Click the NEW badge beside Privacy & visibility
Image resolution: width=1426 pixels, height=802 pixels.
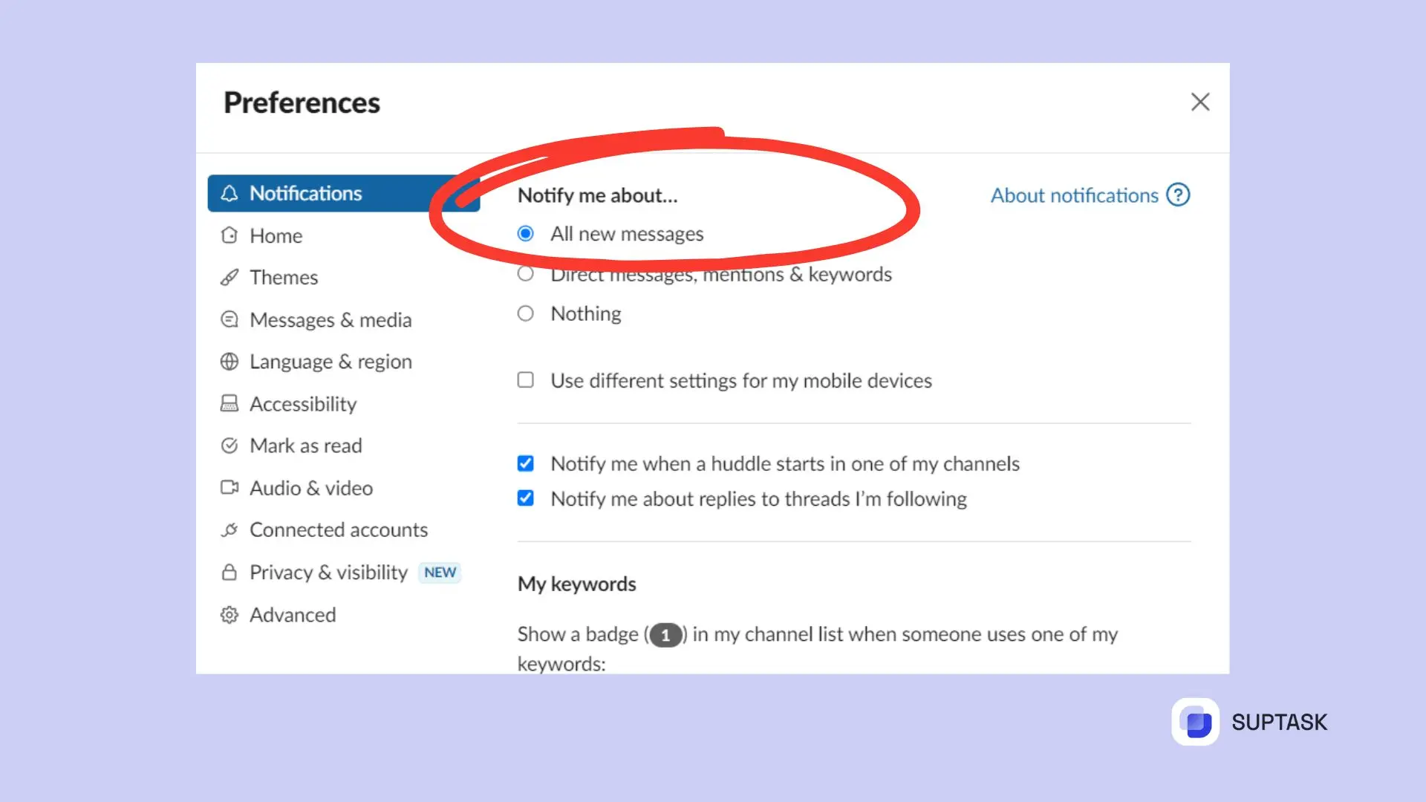[440, 573]
